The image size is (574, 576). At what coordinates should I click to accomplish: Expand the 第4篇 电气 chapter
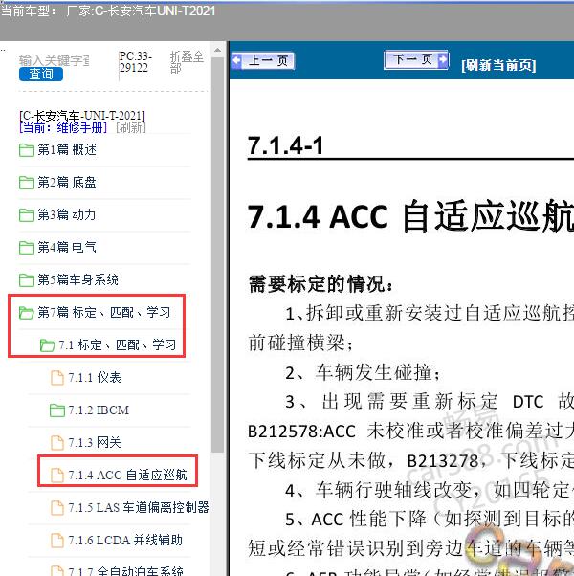point(67,247)
